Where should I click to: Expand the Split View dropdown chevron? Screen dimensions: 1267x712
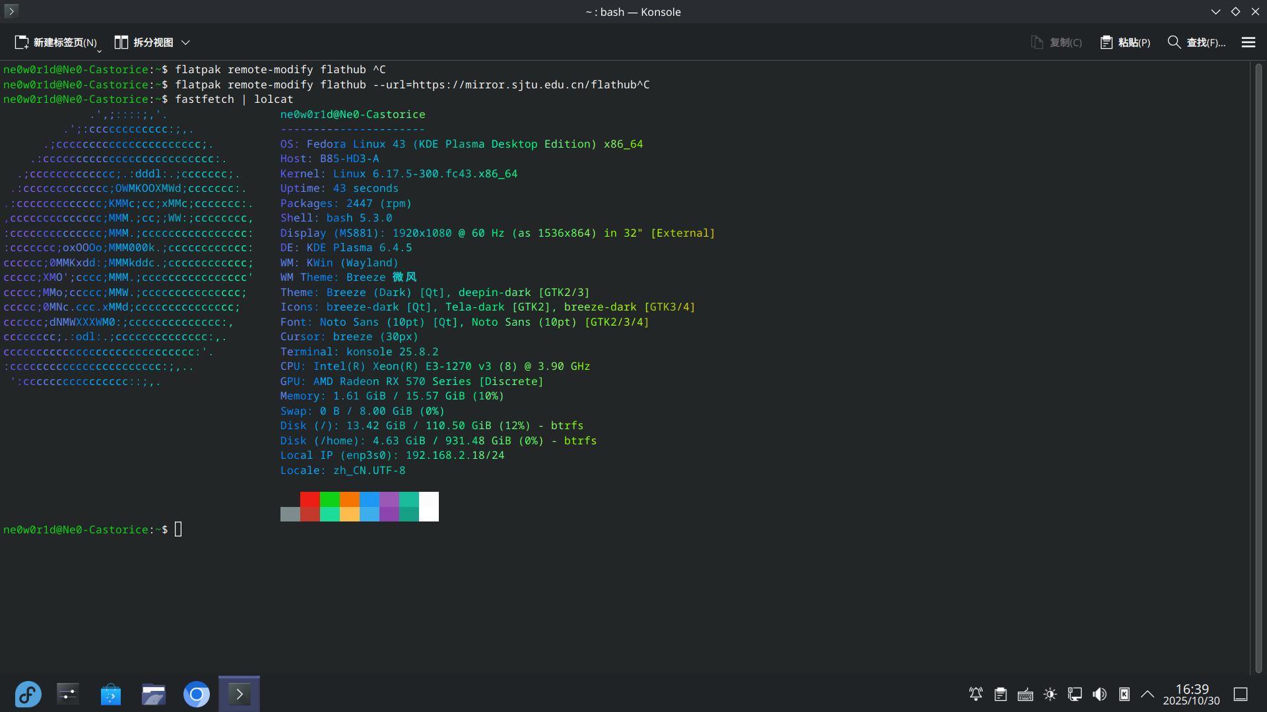(x=185, y=42)
